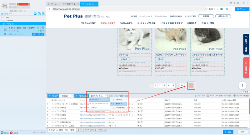This screenshot has width=250, height=135.
Task: Click the クリア trash icon
Action: click(208, 96)
